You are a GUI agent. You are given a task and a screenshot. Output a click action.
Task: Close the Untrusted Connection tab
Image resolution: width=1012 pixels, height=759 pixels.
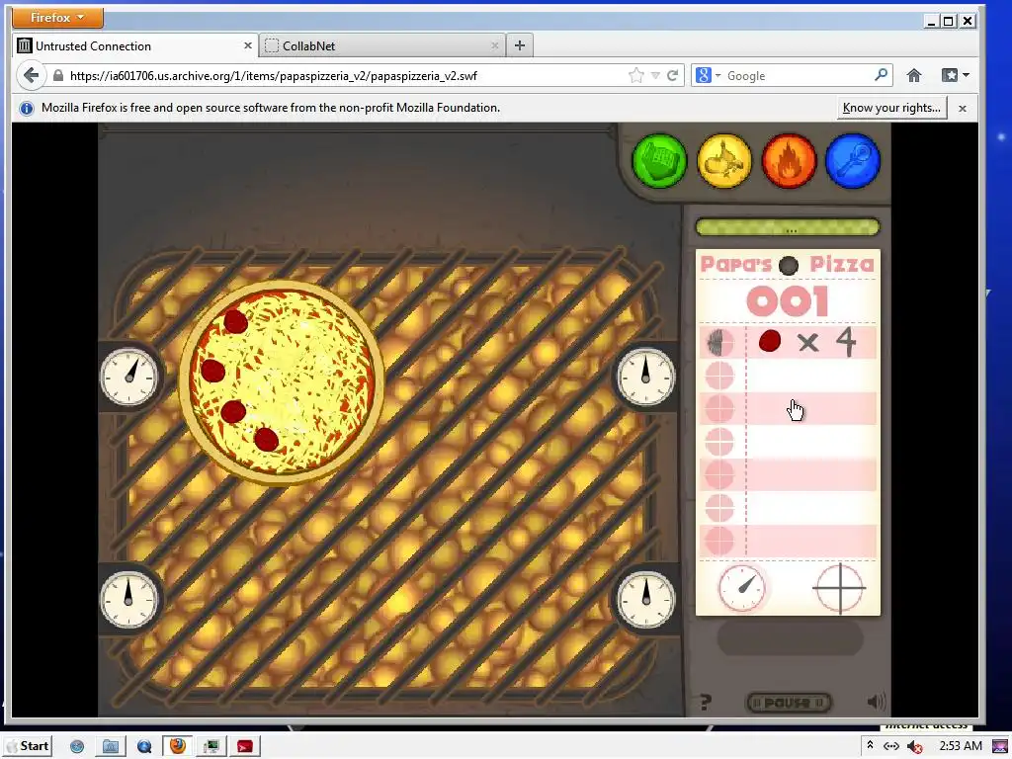[247, 45]
